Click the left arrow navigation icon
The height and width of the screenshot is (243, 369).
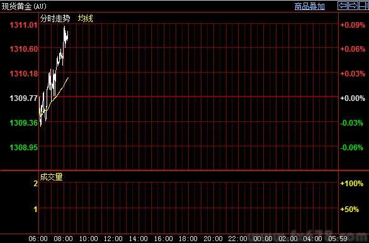tap(343, 6)
